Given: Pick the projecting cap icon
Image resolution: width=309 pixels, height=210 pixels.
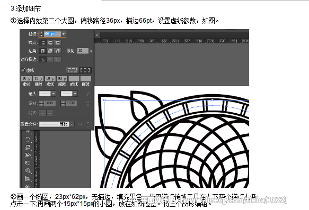Looking at the screenshot, I should tap(58, 42).
